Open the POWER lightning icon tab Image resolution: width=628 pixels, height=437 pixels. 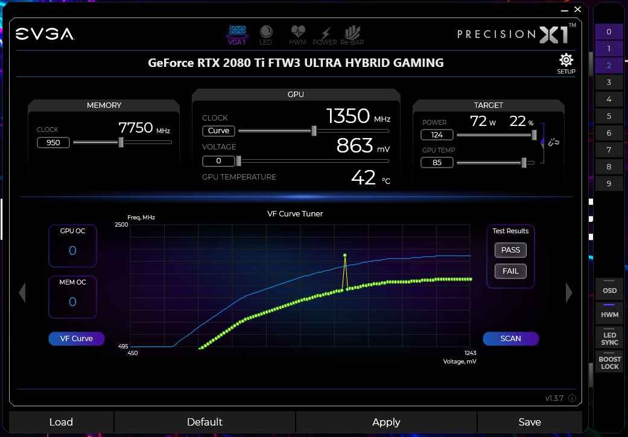(325, 35)
